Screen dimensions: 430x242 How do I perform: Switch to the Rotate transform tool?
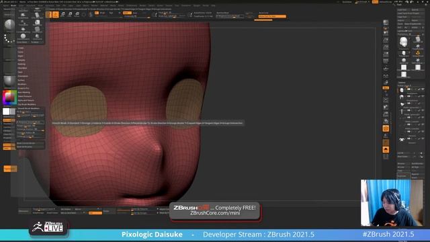pyautogui.click(x=77, y=15)
